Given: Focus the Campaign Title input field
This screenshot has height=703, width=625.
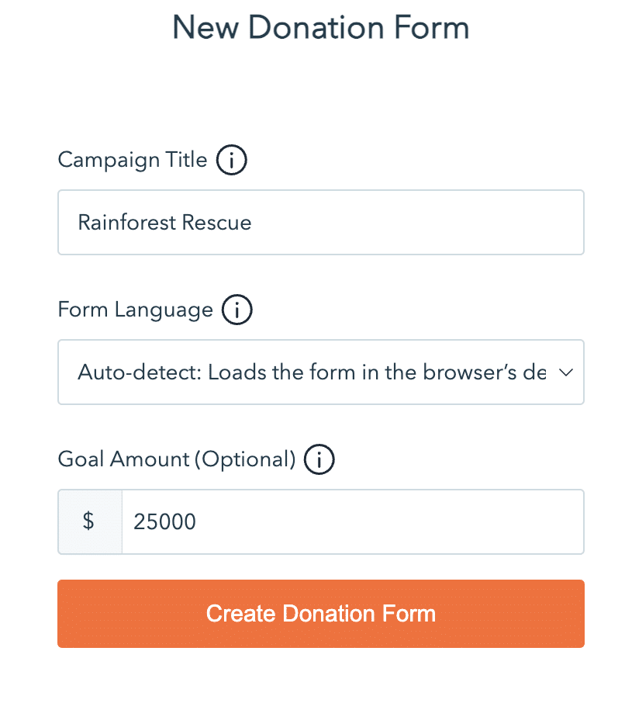Looking at the screenshot, I should click(x=320, y=223).
